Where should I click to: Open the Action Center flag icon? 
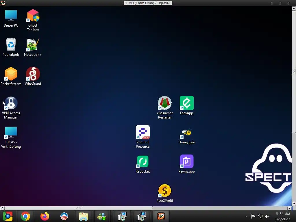click(253, 216)
